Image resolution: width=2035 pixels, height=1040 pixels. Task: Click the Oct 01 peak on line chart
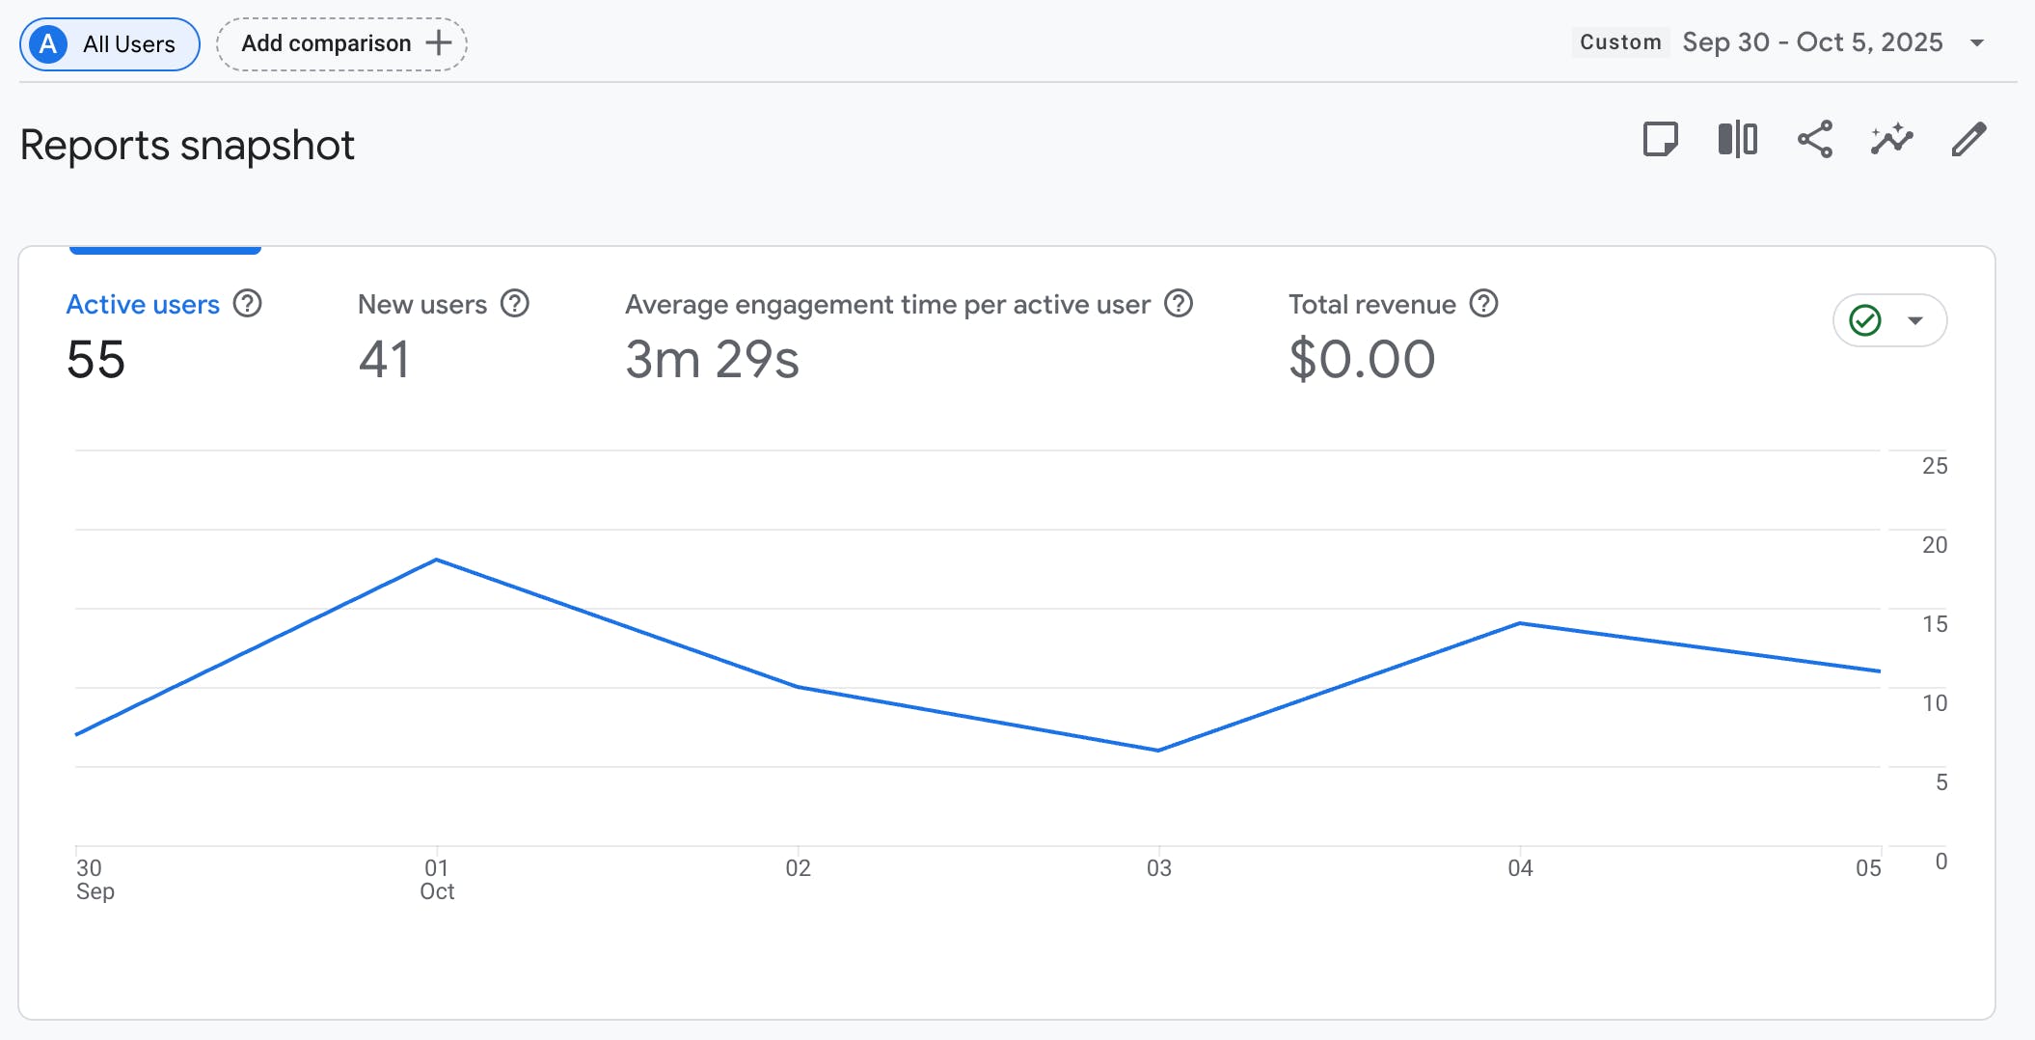click(x=437, y=560)
